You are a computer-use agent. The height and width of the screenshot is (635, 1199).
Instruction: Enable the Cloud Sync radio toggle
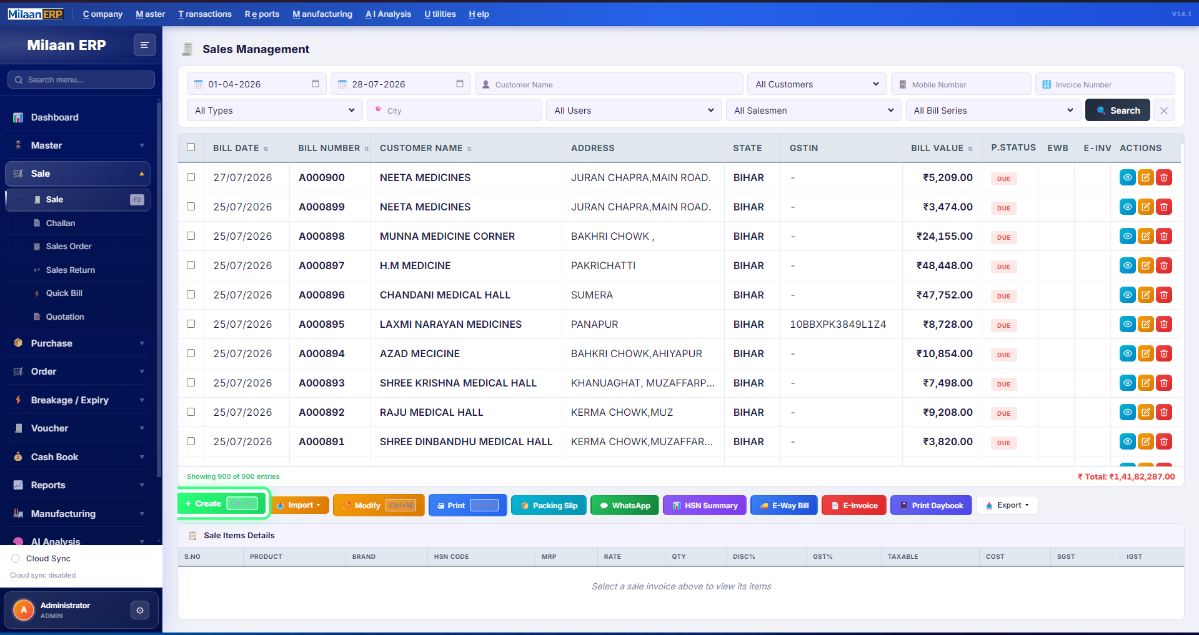(15, 558)
